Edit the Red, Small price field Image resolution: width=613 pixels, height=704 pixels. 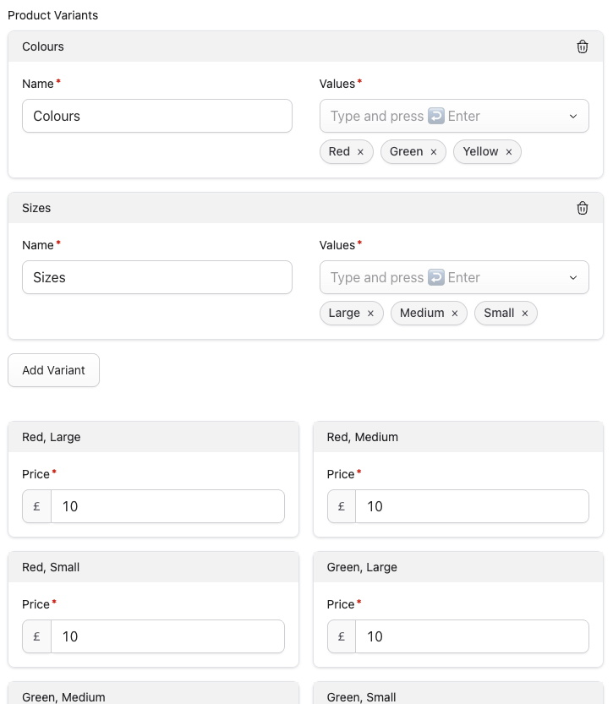[167, 636]
